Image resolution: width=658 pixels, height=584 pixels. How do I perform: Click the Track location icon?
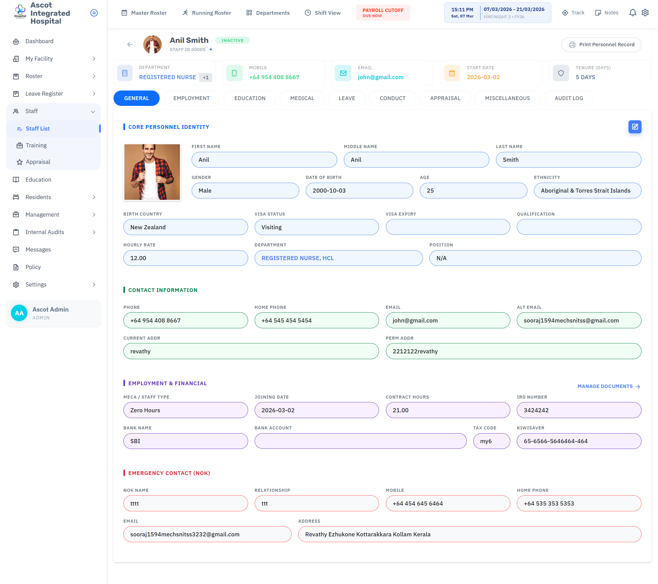(565, 13)
